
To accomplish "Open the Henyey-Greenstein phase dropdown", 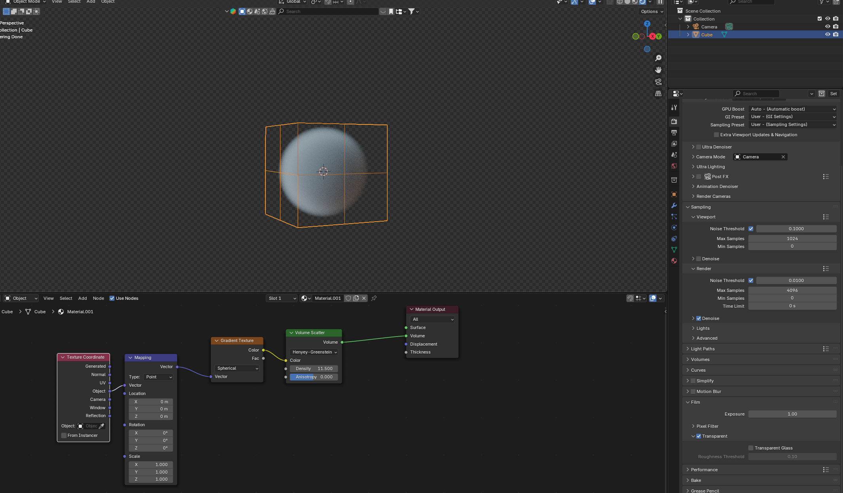I will 314,352.
